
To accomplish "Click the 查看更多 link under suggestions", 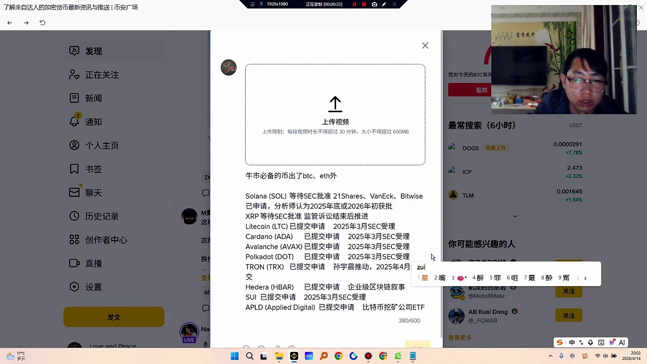I will [459, 337].
